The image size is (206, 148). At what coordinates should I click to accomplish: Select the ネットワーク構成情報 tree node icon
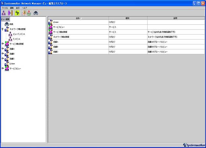pyautogui.click(x=7, y=29)
